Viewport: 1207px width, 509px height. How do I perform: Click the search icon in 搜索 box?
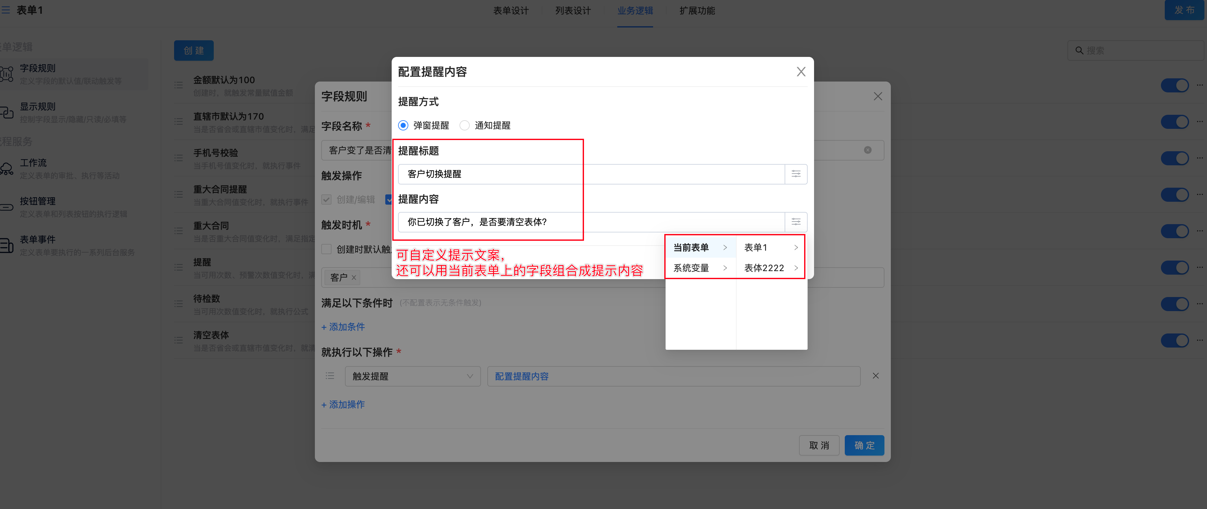click(1079, 51)
